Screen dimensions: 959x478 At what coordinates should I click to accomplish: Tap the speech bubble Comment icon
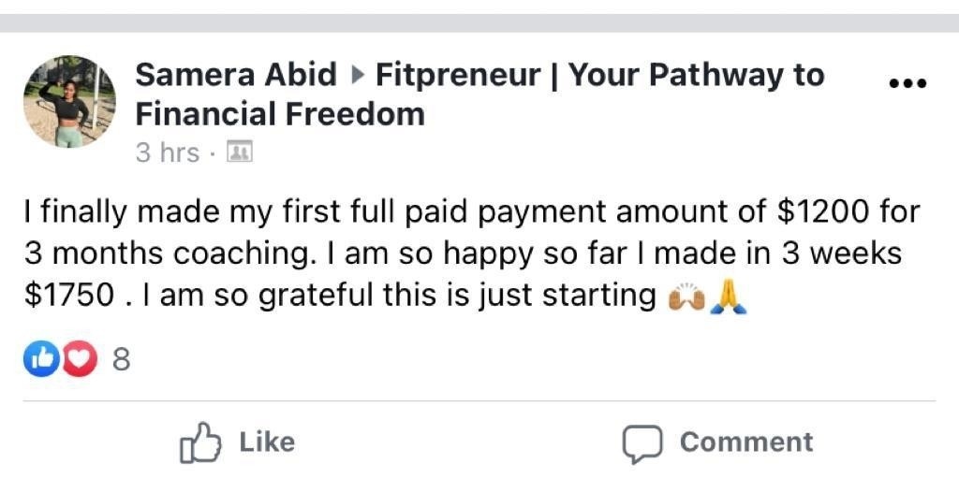(x=642, y=443)
